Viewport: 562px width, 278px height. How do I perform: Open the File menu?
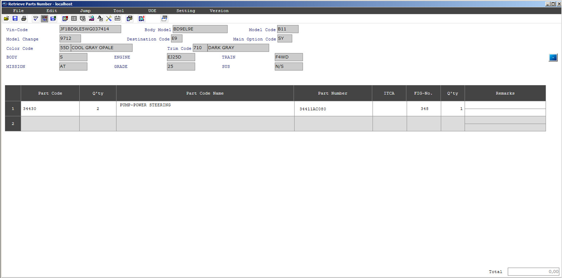18,11
